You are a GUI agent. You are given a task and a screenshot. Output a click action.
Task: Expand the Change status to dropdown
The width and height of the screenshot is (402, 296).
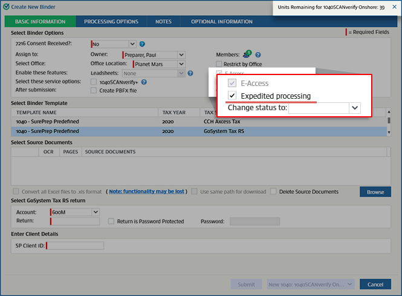(355, 108)
